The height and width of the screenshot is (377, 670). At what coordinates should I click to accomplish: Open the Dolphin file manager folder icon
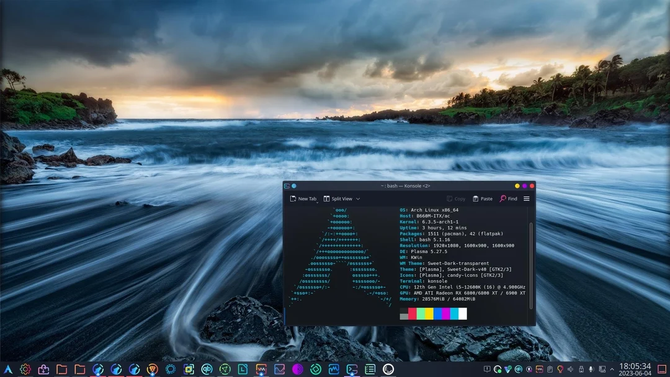pyautogui.click(x=62, y=369)
